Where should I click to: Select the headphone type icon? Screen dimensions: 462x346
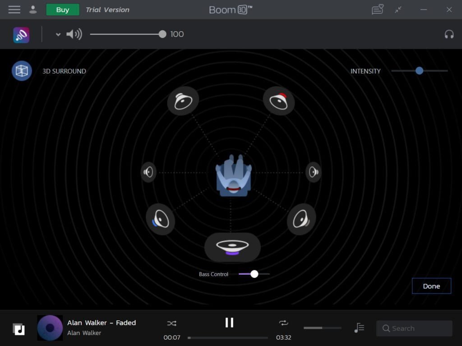point(449,34)
